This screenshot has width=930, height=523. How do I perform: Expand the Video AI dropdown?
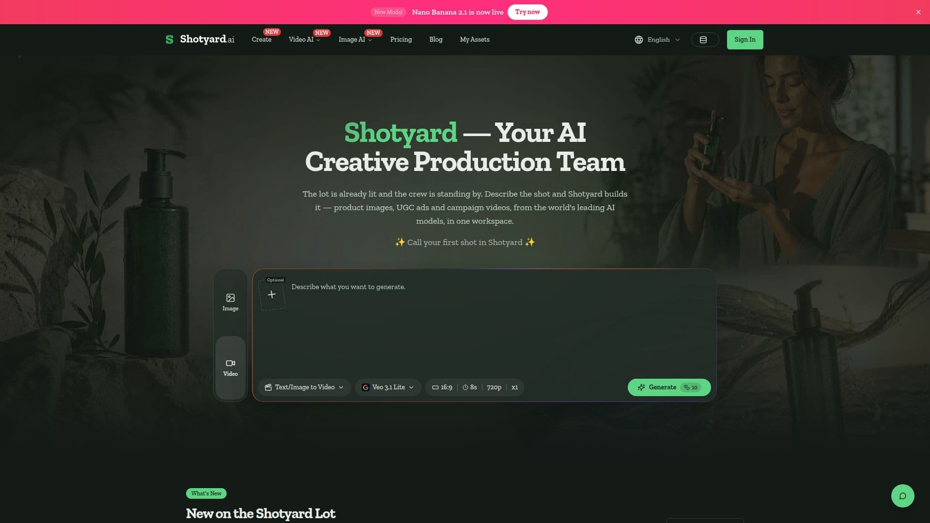304,40
